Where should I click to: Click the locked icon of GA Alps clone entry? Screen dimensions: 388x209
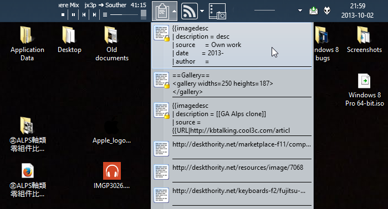(162, 110)
